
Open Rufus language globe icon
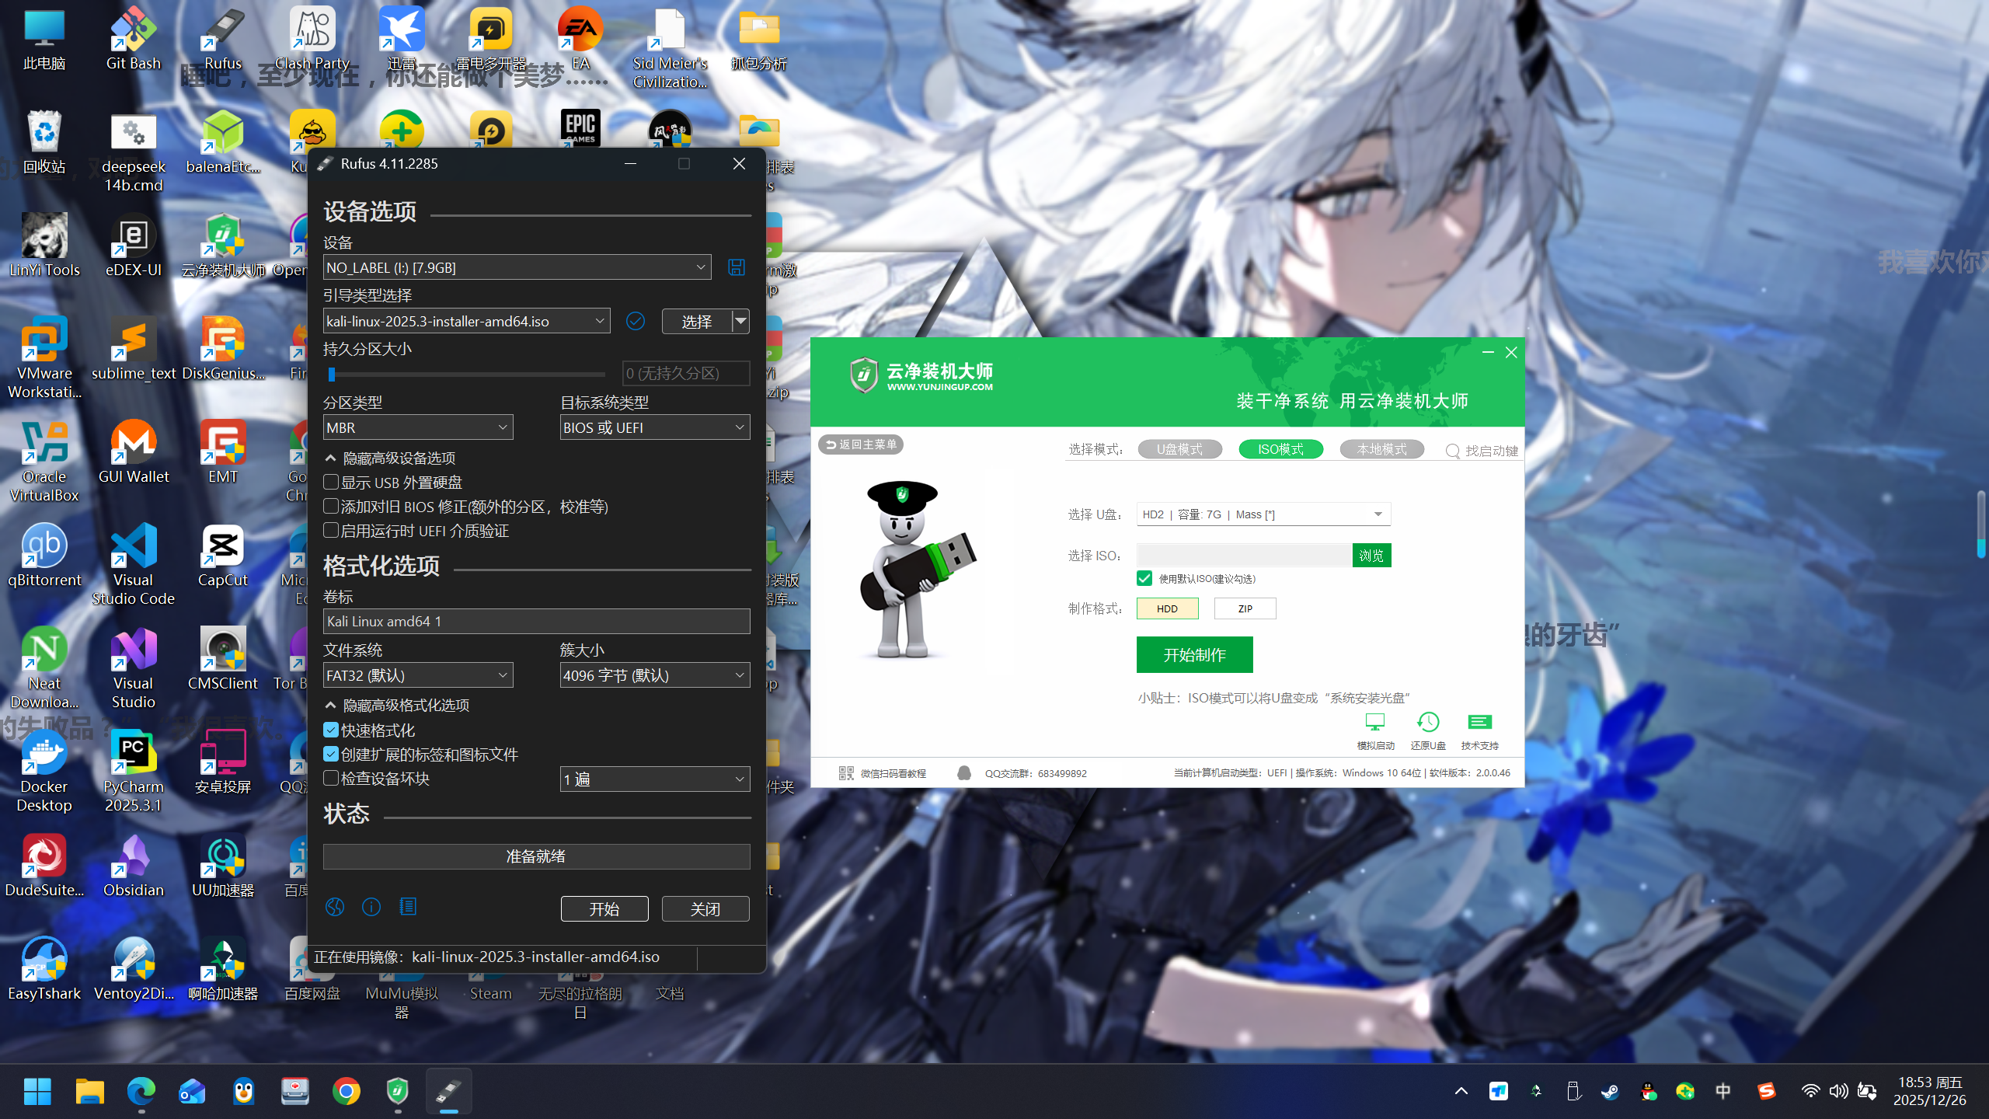335,907
